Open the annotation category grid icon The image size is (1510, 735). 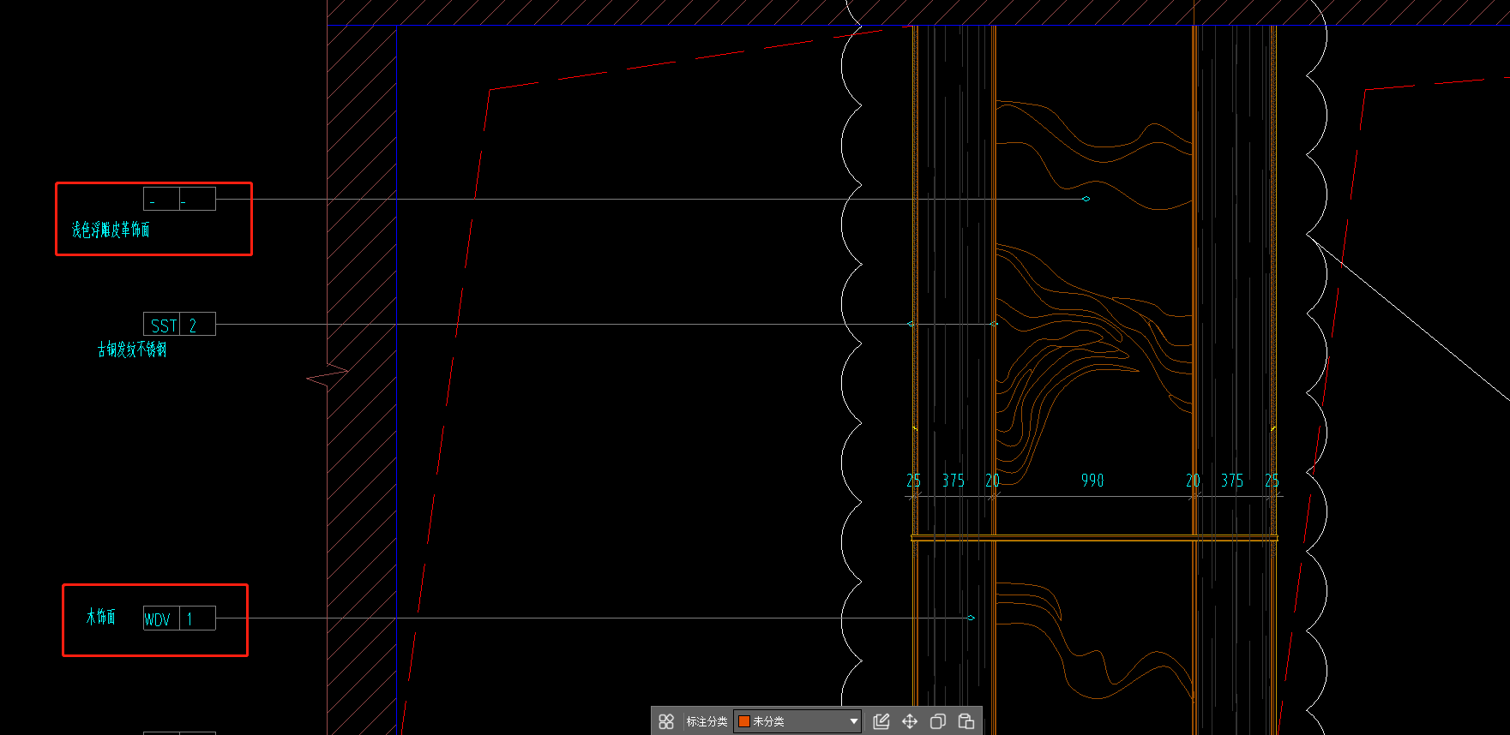pyautogui.click(x=666, y=721)
